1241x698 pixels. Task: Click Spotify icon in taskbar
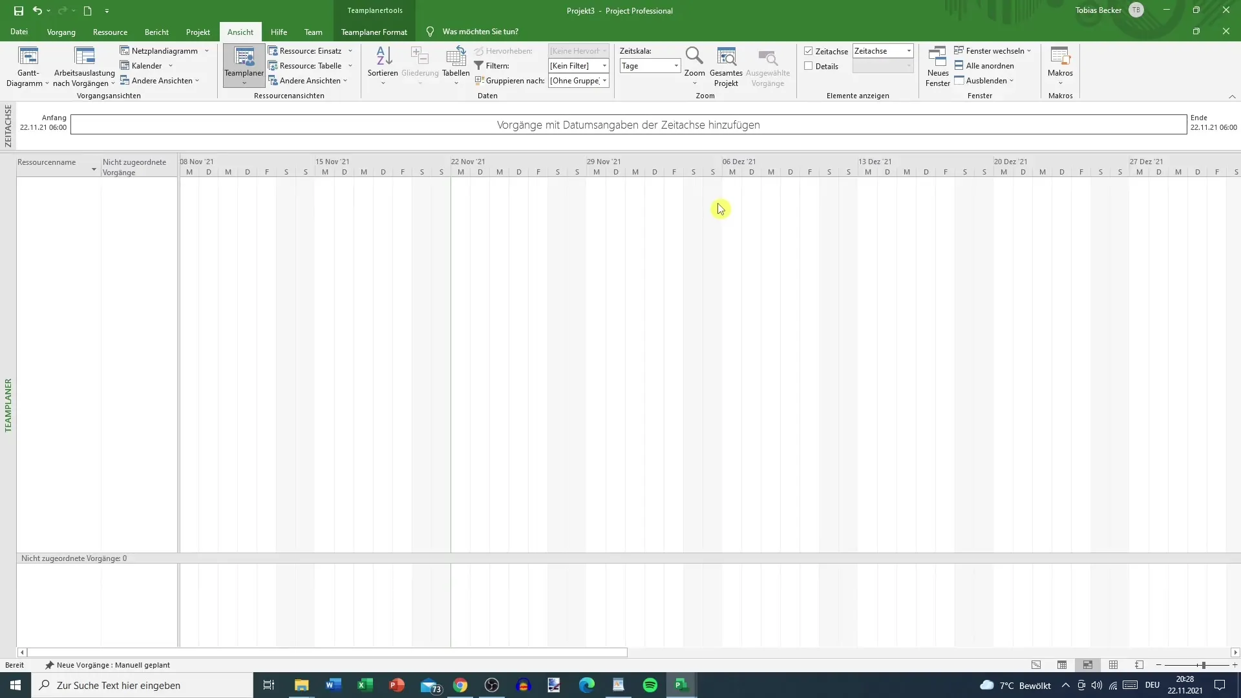coord(650,685)
